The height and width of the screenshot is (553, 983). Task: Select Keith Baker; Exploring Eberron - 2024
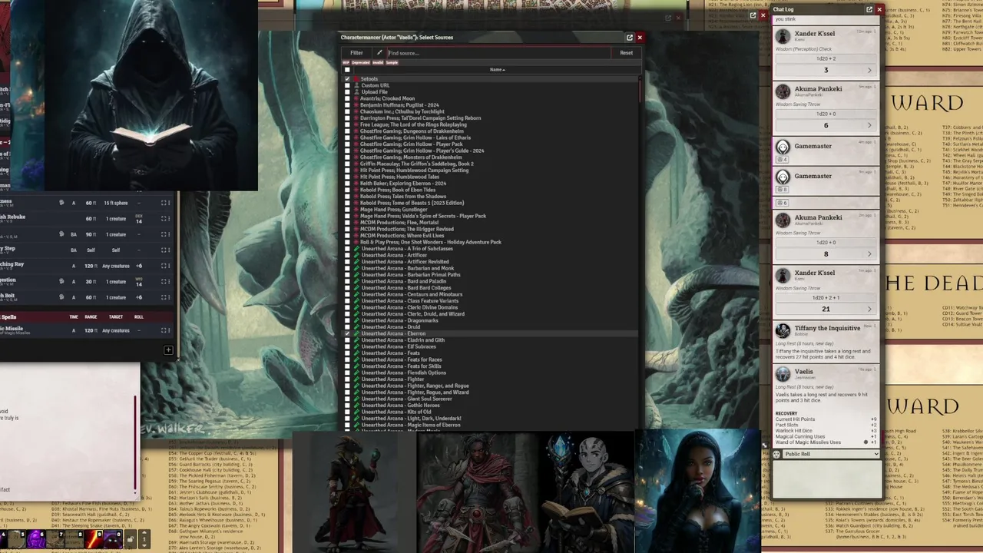(491, 184)
